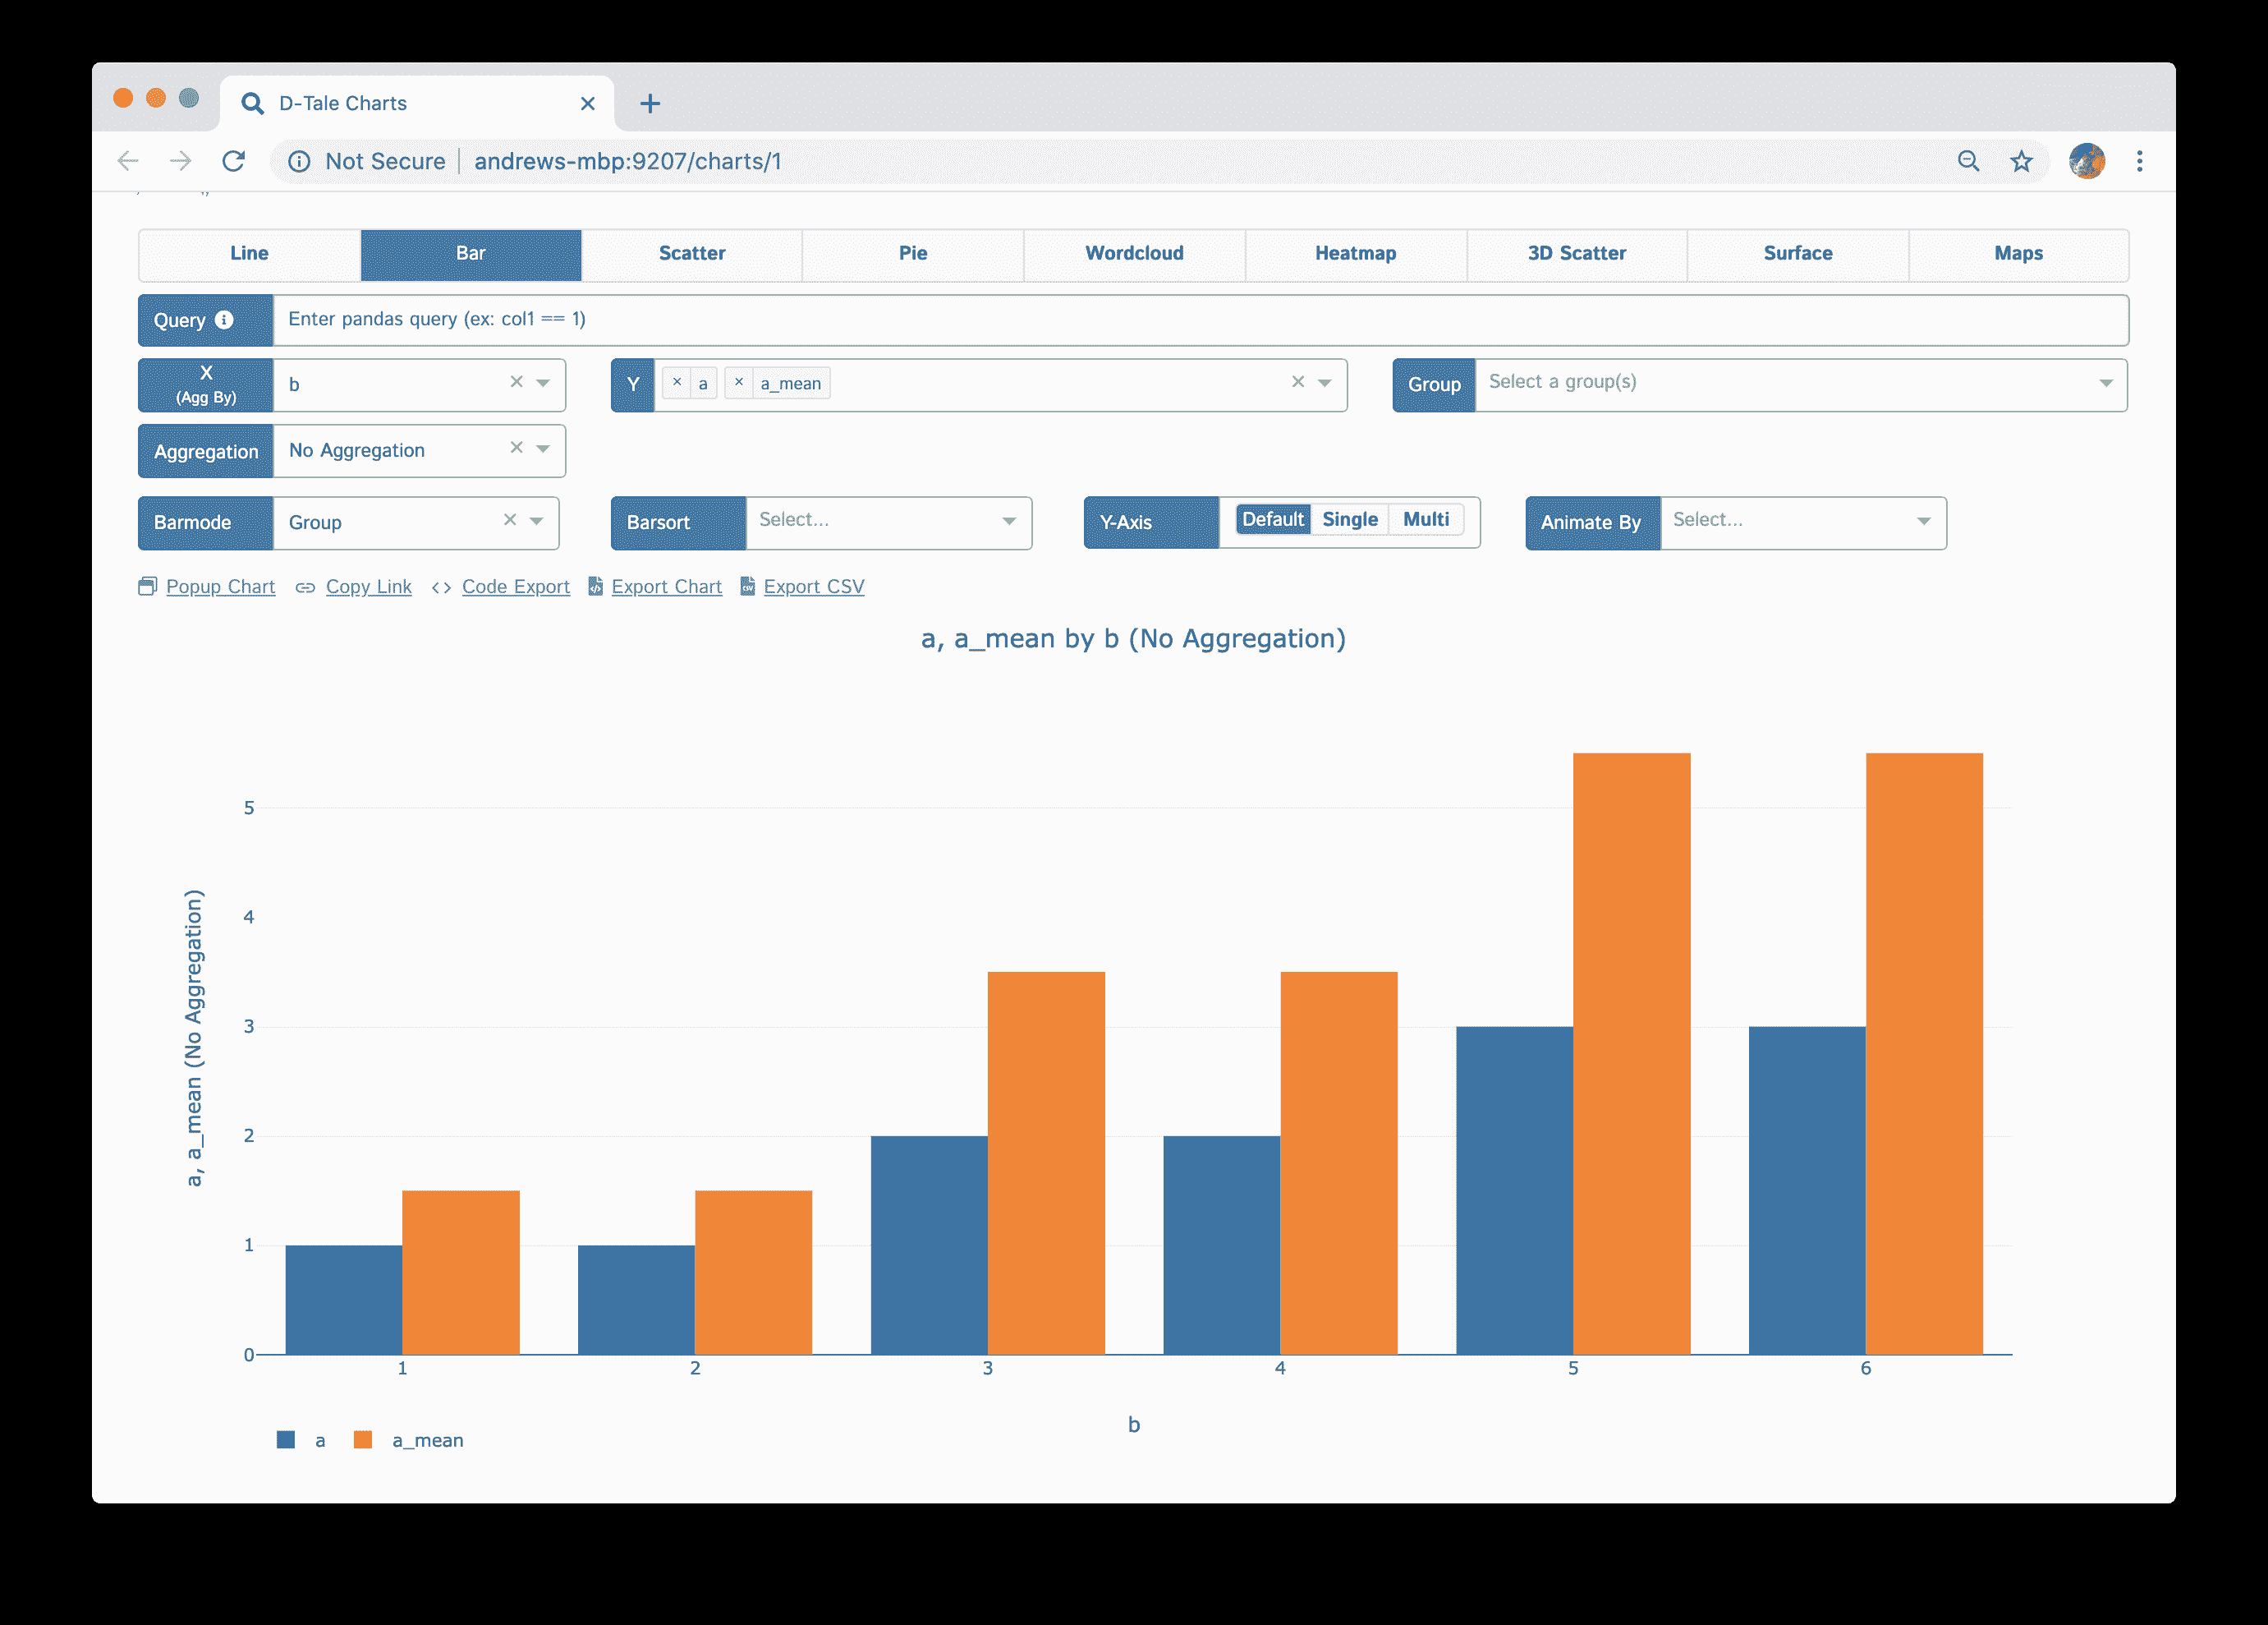Bookmark this page with the star icon

(2021, 161)
